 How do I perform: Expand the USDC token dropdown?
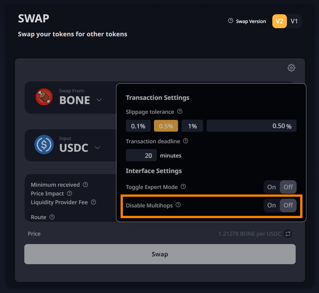(97, 148)
